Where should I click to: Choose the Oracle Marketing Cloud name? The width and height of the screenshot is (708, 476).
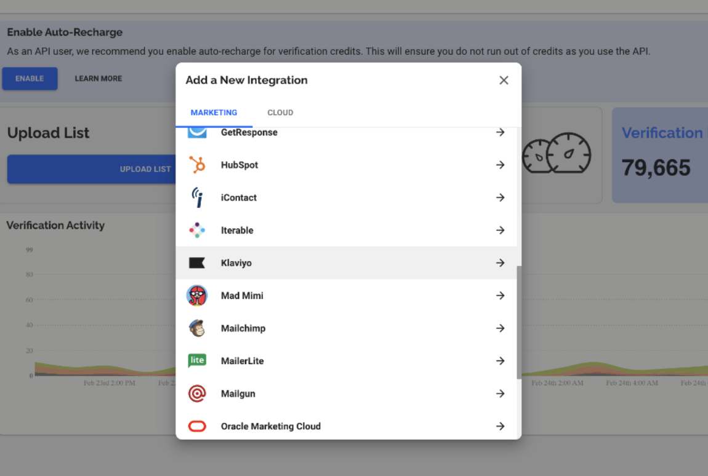[x=270, y=426]
